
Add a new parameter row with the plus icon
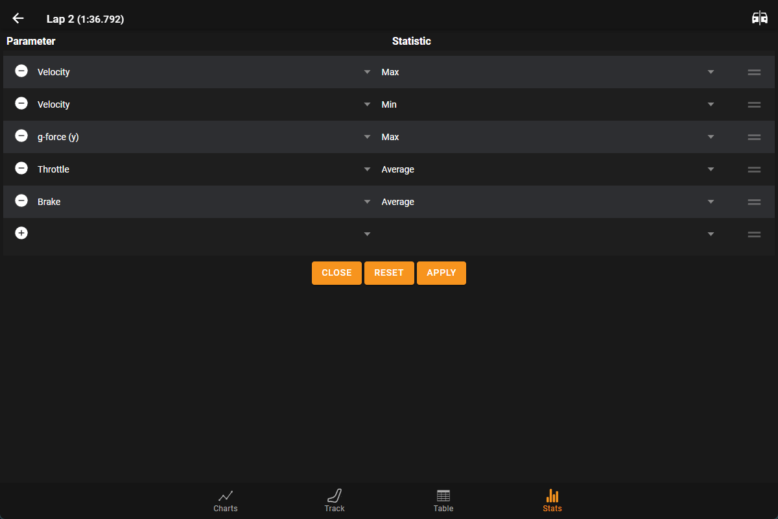pyautogui.click(x=21, y=232)
